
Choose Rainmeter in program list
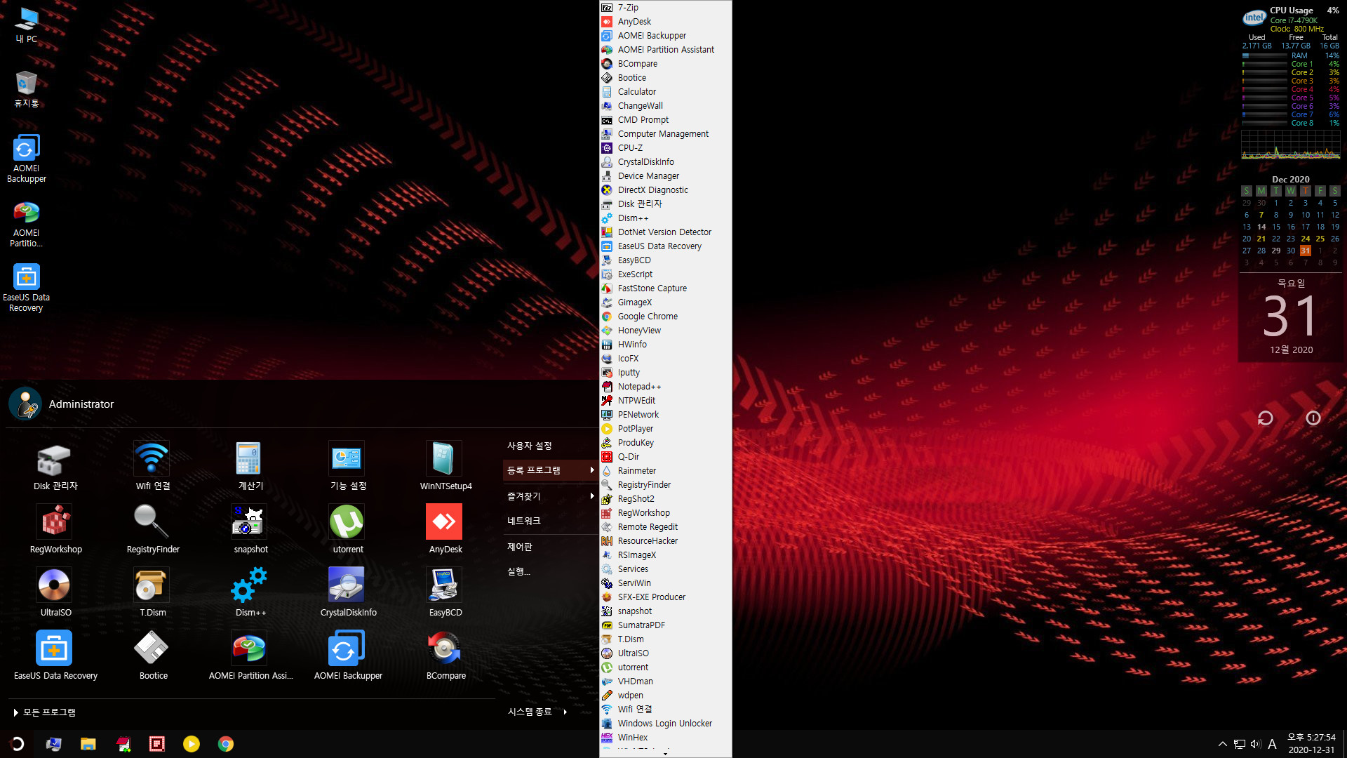point(665,471)
